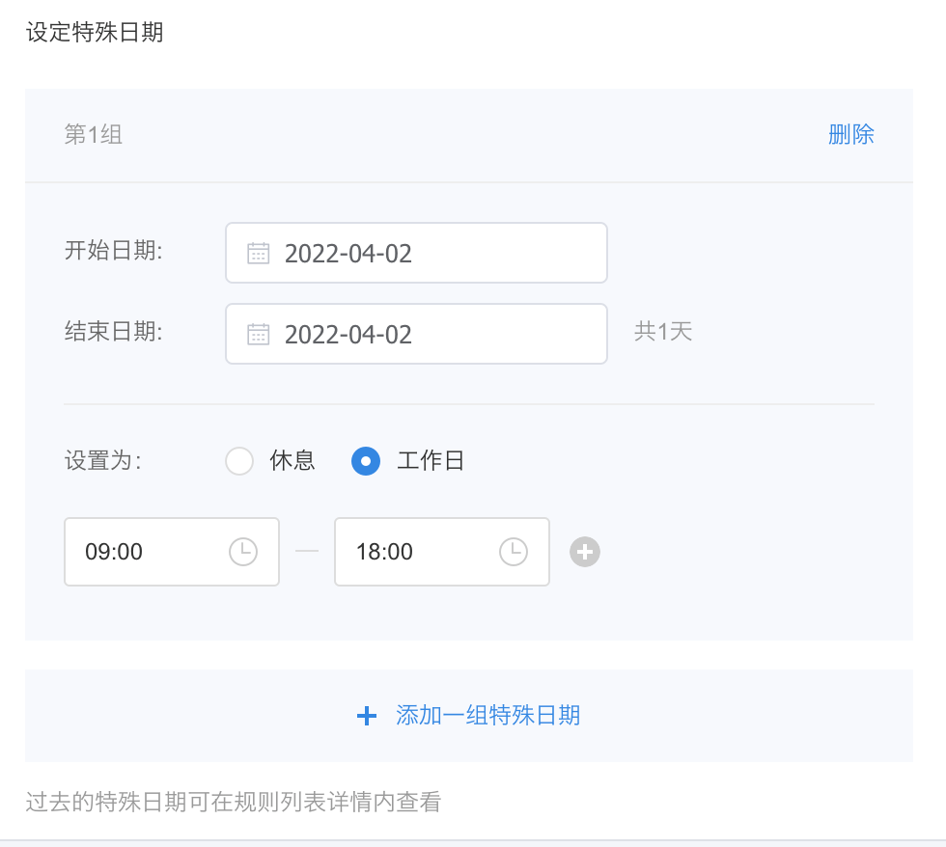Viewport: 946px width, 847px height.
Task: Delete group 1 via 删除 link
Action: pos(850,134)
